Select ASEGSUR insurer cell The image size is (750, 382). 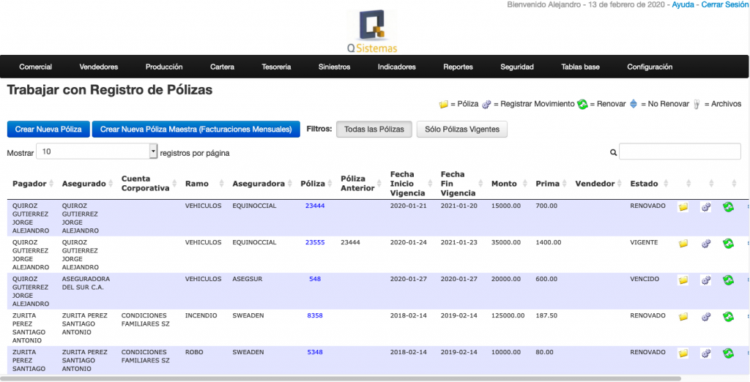[x=248, y=279]
